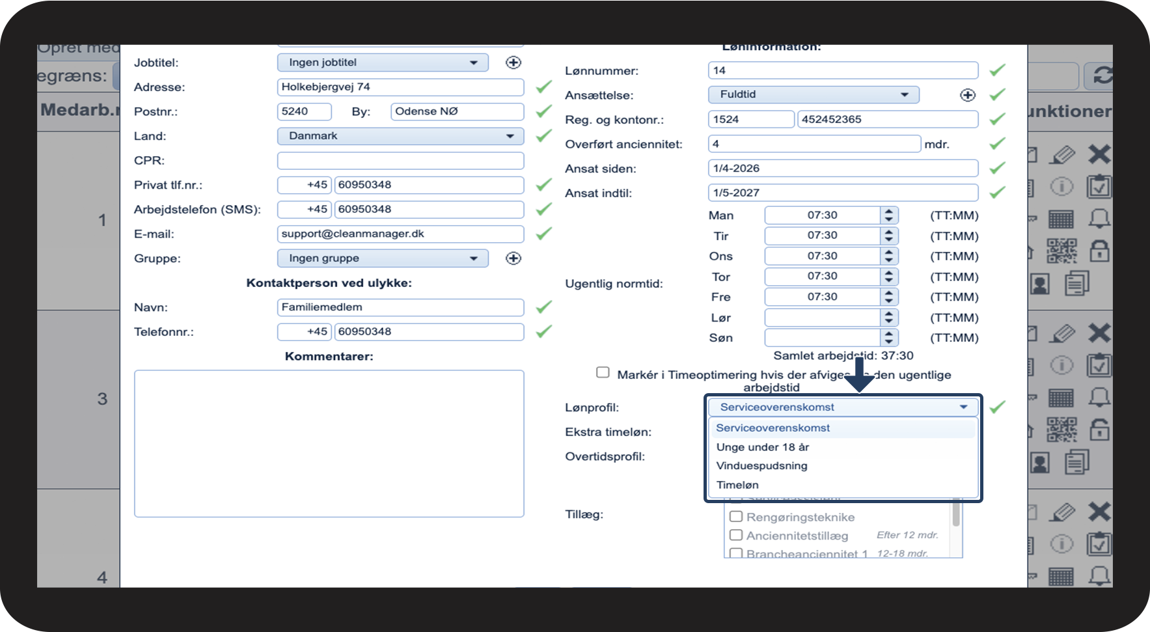1150x632 pixels.
Task: Click the Adresse field with Holkebjergvej 74
Action: (401, 87)
